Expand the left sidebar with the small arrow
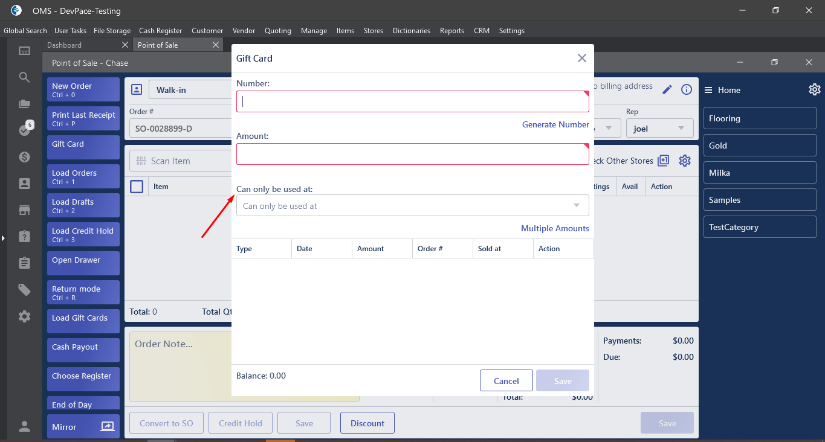This screenshot has width=825, height=442. (3, 239)
